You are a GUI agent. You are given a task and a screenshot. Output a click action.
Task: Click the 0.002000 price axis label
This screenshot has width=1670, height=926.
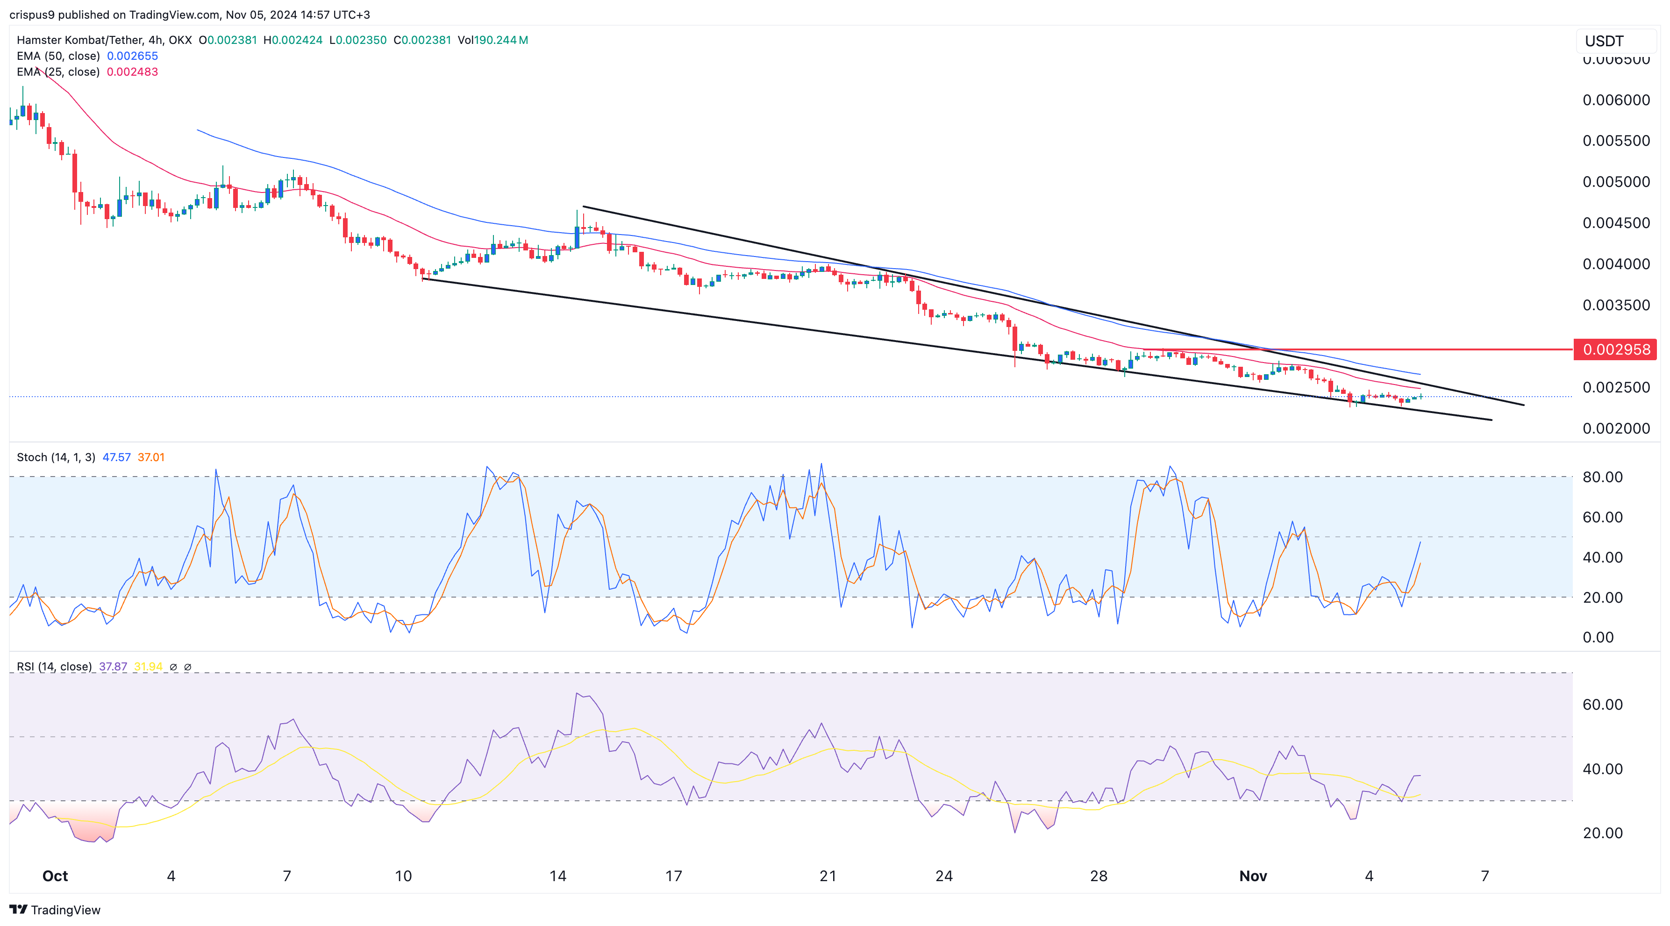pyautogui.click(x=1616, y=428)
